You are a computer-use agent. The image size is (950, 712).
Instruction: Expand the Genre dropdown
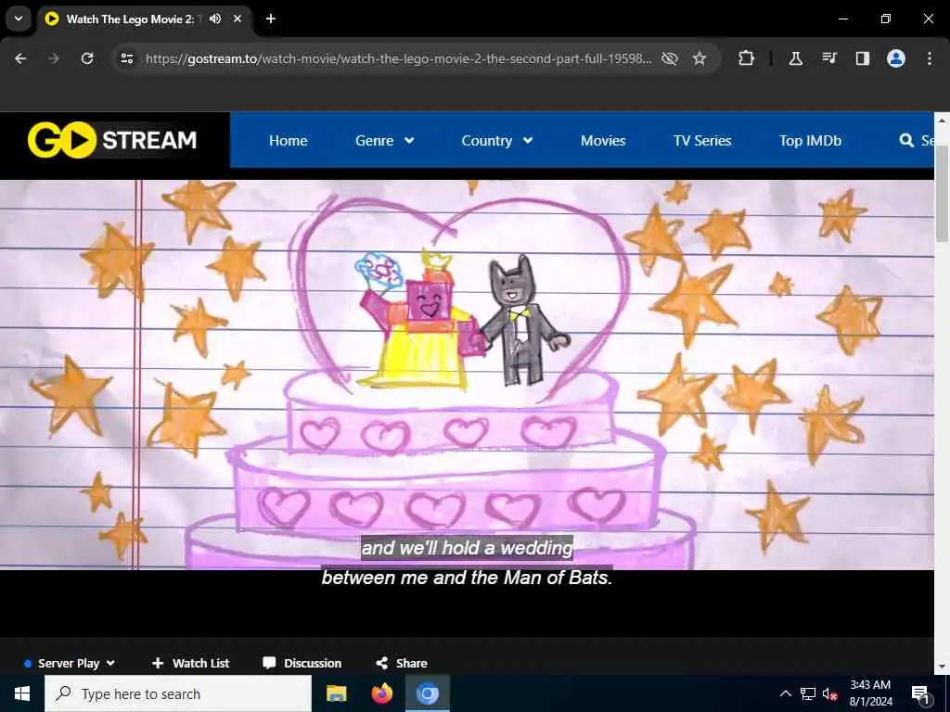pos(385,141)
